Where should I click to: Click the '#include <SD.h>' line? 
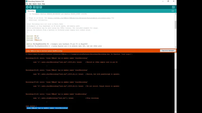33,36
